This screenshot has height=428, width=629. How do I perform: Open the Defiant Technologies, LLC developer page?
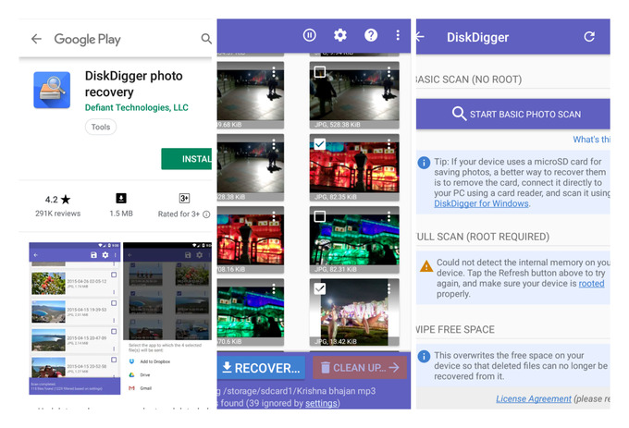click(x=136, y=107)
